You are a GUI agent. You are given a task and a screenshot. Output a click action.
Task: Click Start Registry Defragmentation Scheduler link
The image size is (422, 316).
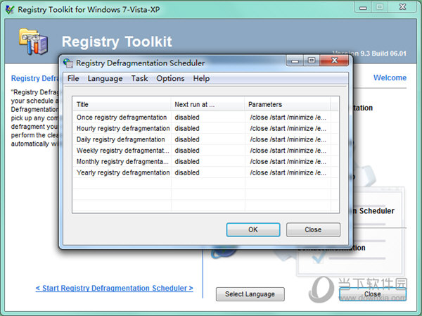click(x=115, y=288)
